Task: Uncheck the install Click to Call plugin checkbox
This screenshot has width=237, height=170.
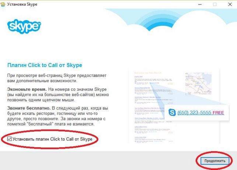Action: tap(9, 139)
